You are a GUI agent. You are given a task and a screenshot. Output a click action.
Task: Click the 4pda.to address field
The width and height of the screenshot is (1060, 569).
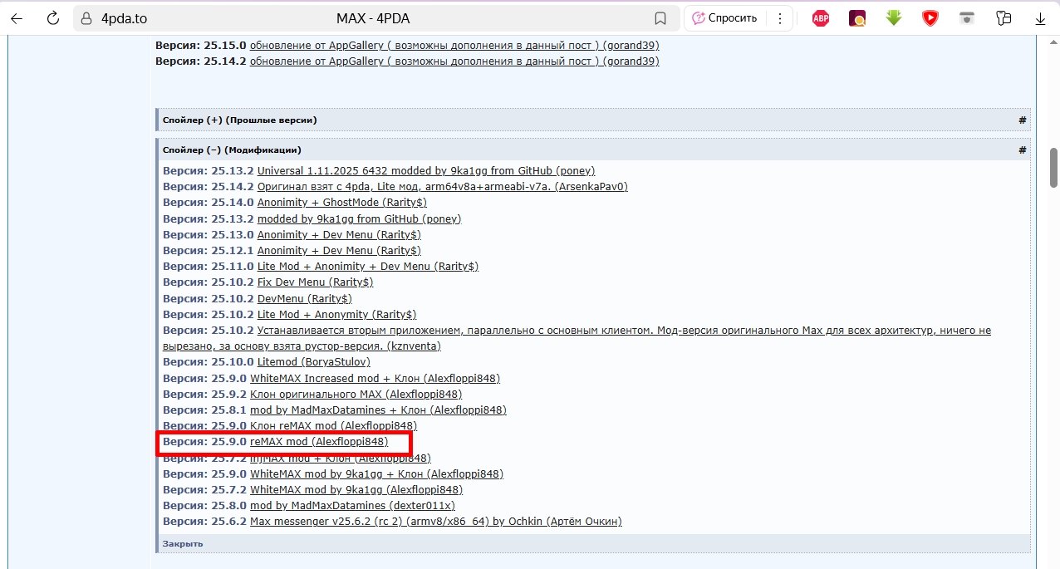click(125, 18)
